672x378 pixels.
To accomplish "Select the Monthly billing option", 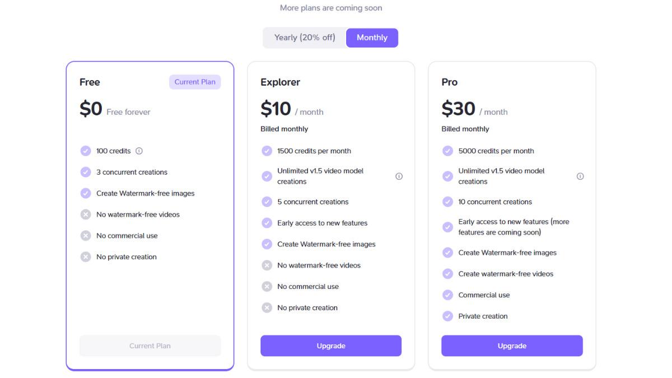I will click(x=372, y=38).
